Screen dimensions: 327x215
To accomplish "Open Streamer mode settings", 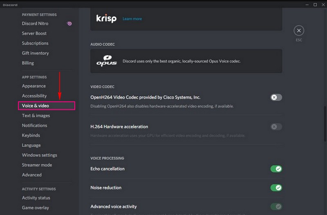I will pos(37,165).
